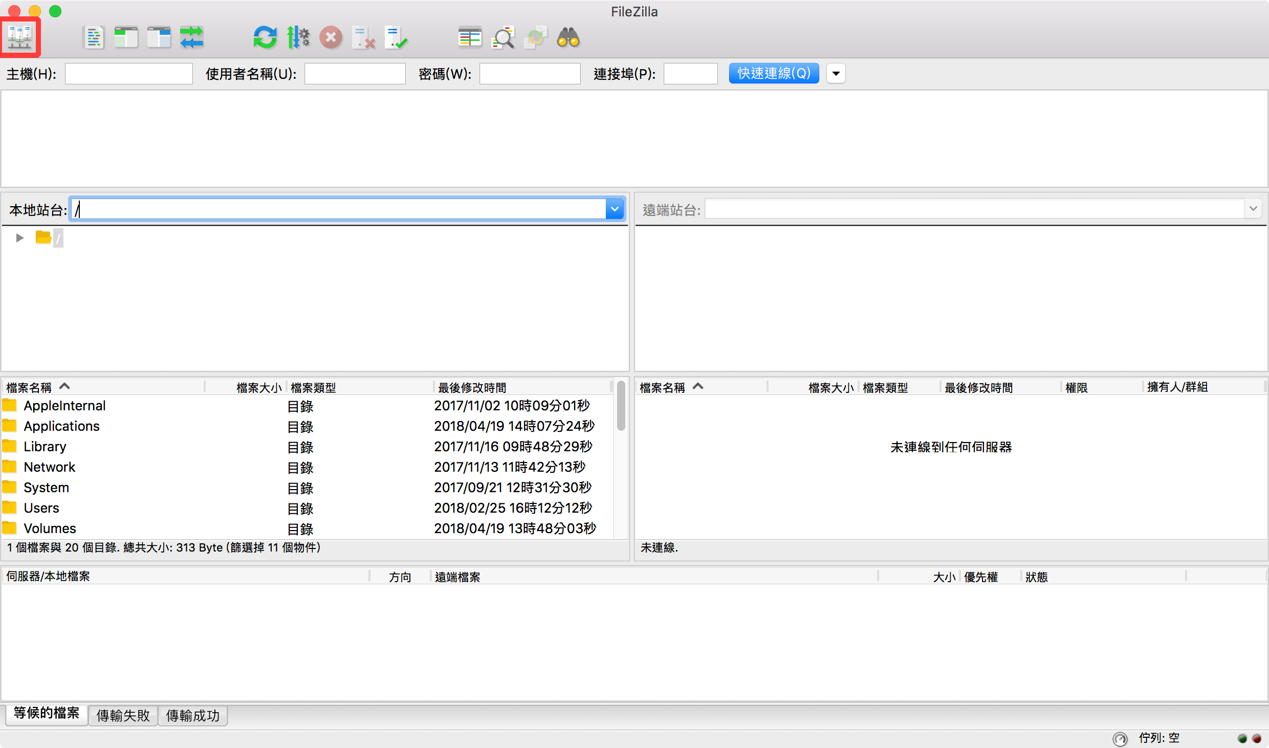Viewport: 1269px width, 748px height.
Task: Expand the root folder tree node
Action: pos(20,238)
